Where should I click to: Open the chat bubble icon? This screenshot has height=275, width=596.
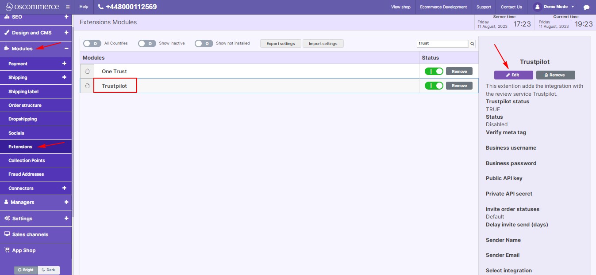[586, 7]
